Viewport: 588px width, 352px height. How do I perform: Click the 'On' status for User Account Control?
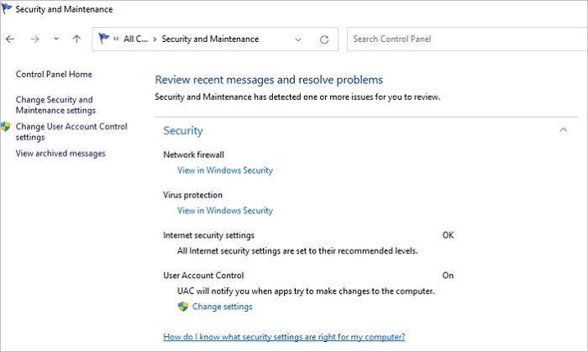click(448, 276)
